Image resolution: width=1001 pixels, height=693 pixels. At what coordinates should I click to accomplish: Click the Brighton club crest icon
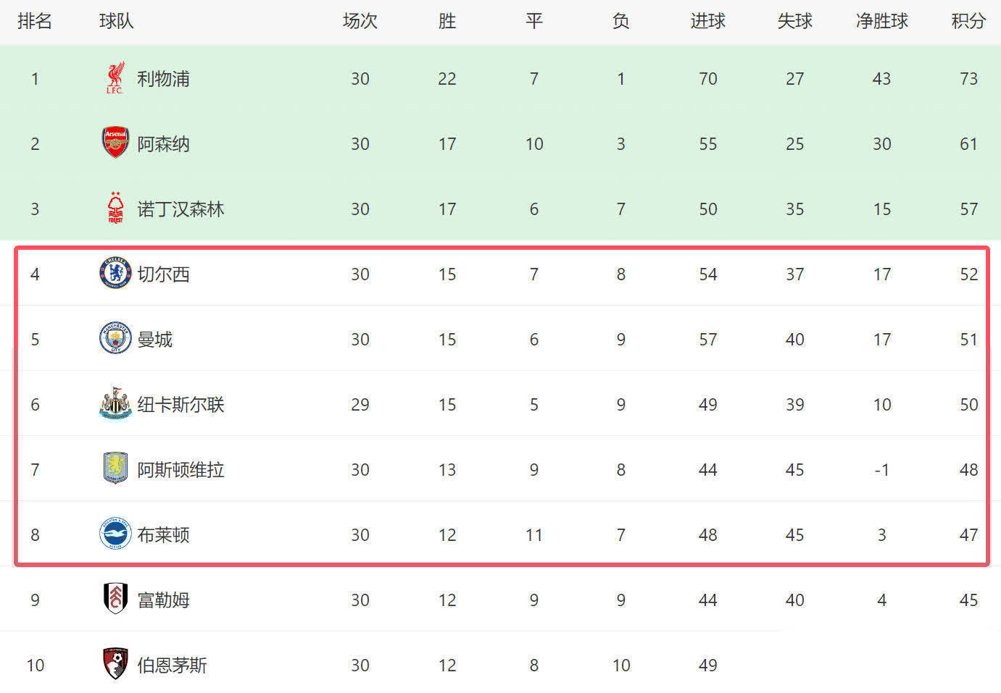115,534
